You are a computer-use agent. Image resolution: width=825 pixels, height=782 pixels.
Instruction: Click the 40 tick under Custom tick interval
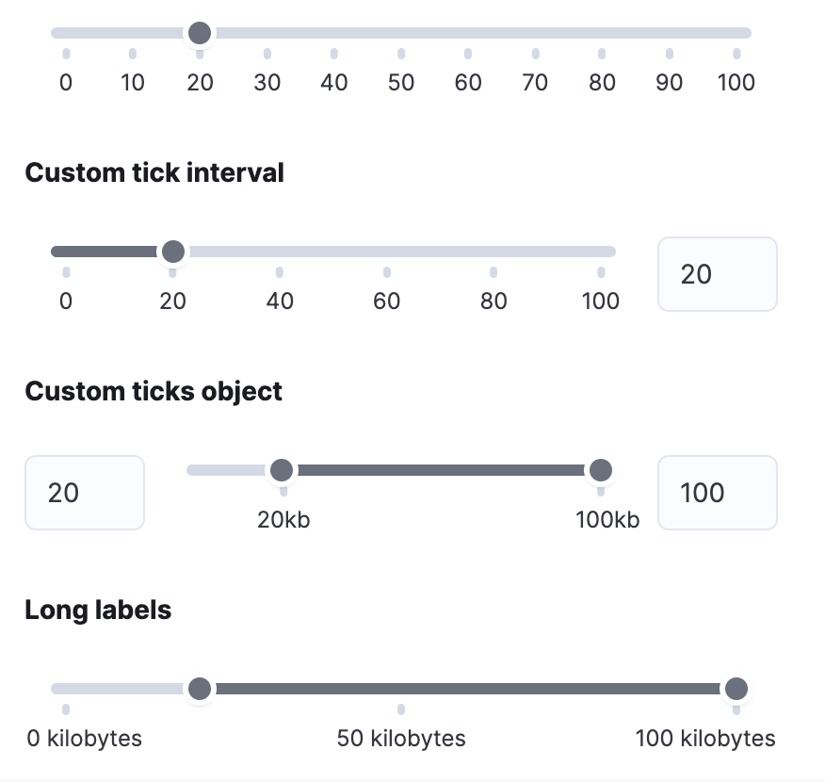coord(279,301)
